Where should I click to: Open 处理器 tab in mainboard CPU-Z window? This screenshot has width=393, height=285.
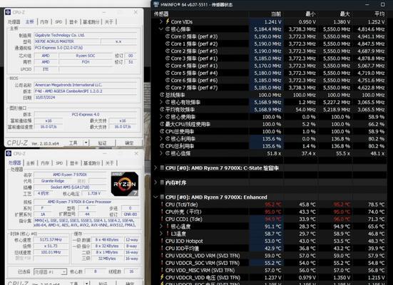[x=14, y=22]
